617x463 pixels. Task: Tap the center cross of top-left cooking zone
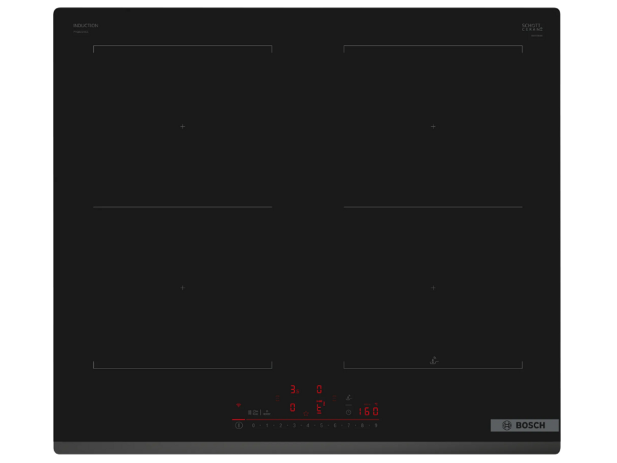coord(183,126)
